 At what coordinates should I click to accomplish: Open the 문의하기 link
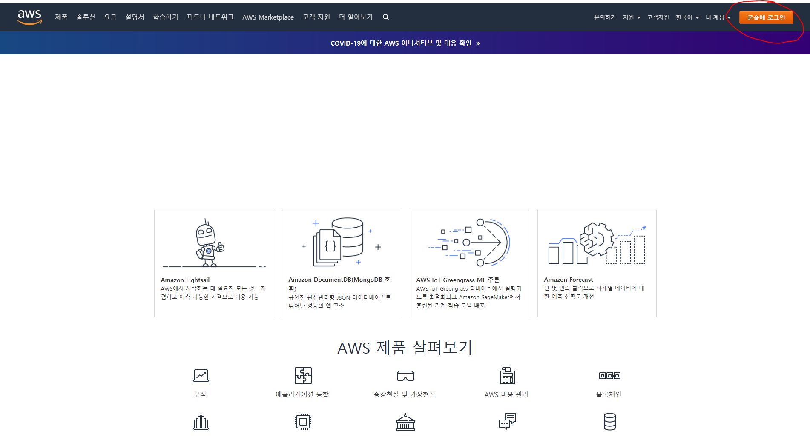pyautogui.click(x=605, y=17)
